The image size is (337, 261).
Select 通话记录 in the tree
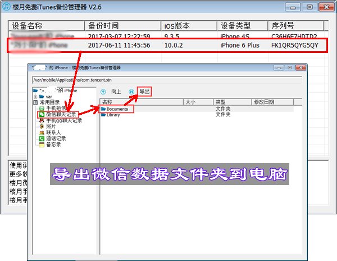click(x=56, y=138)
